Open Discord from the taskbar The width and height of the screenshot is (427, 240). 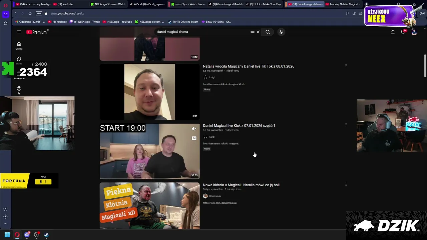(x=27, y=235)
